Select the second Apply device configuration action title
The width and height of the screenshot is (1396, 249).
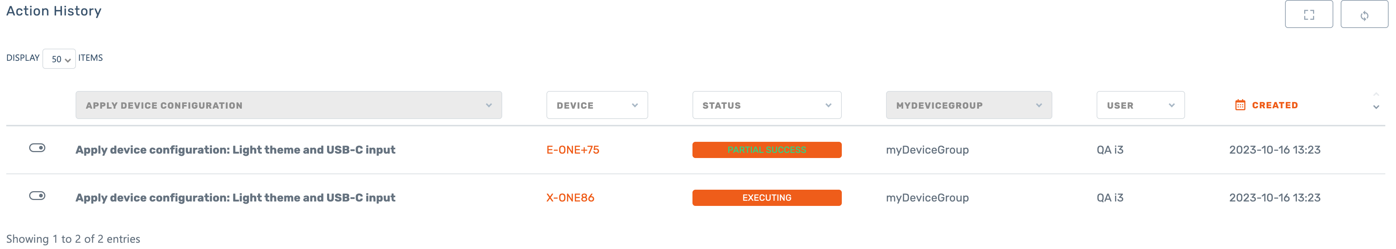(x=235, y=197)
